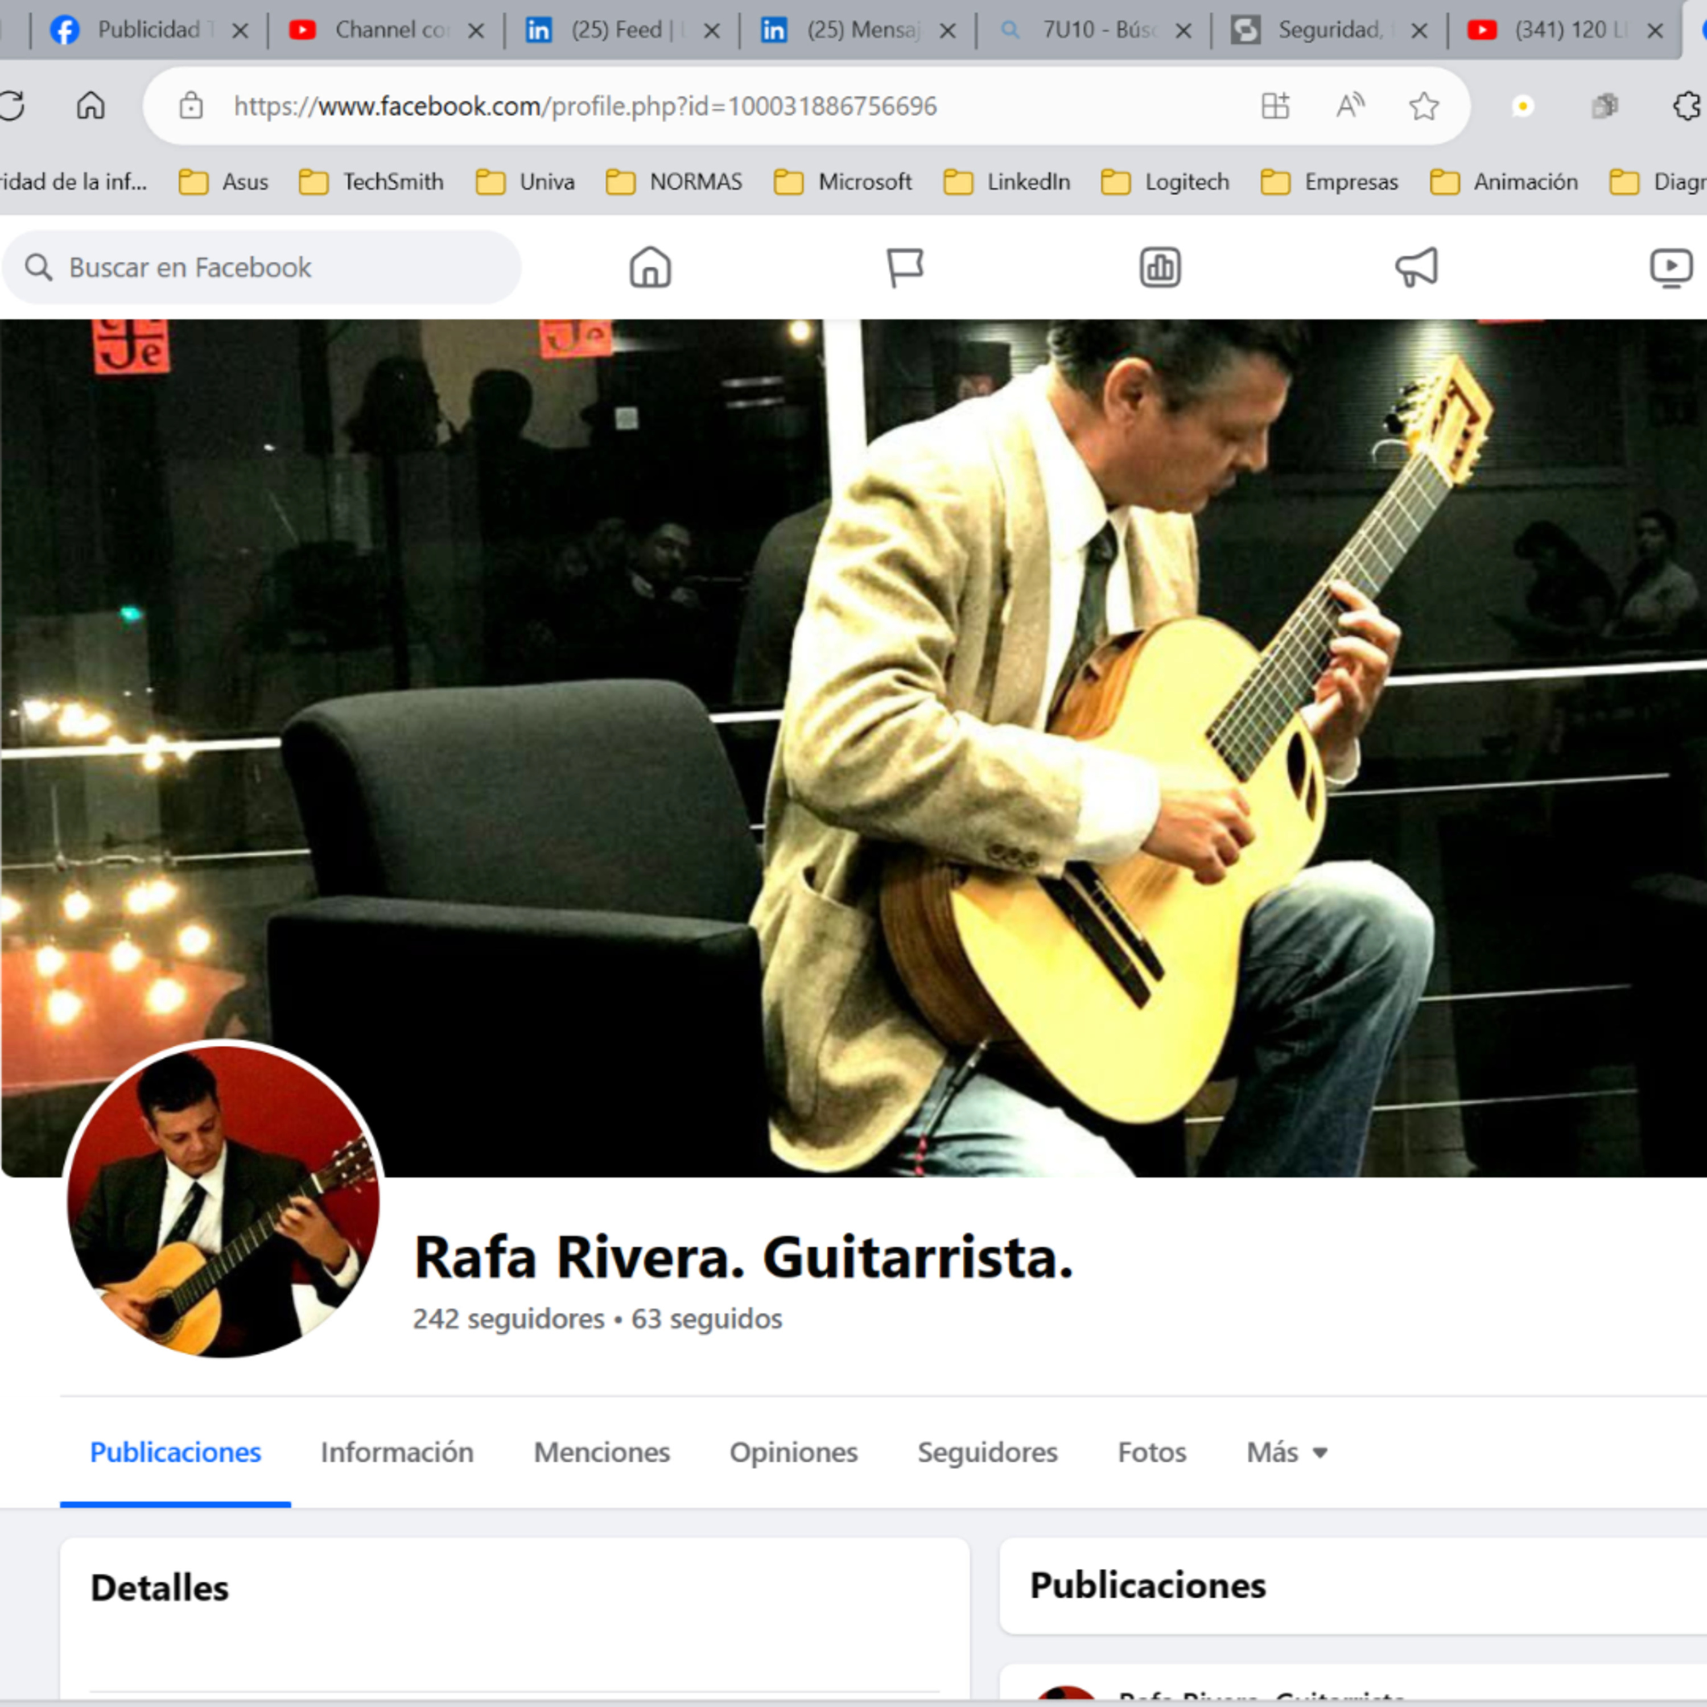Open the Empresas bookmarks folder
This screenshot has height=1707, width=1707.
click(x=1329, y=182)
